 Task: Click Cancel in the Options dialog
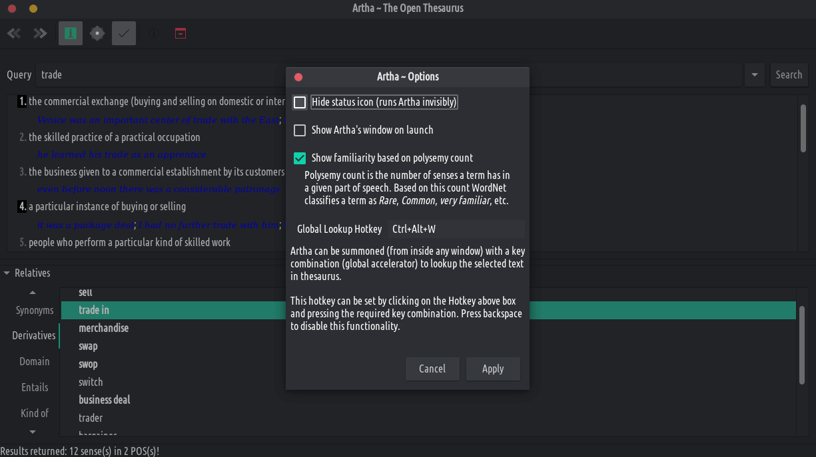[x=432, y=369]
